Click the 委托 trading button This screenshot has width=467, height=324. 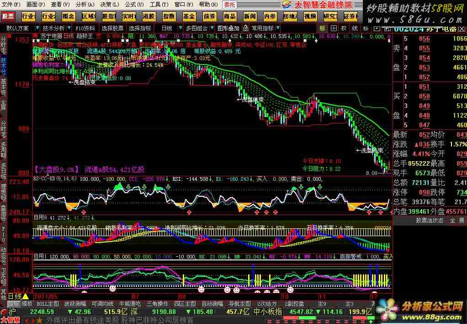click(230, 5)
